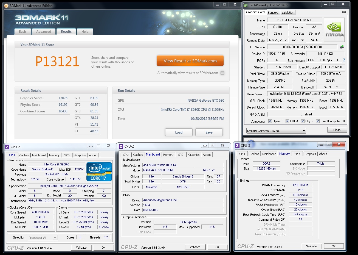
Task: Click the Load button in Run Details
Action: [x=179, y=132]
